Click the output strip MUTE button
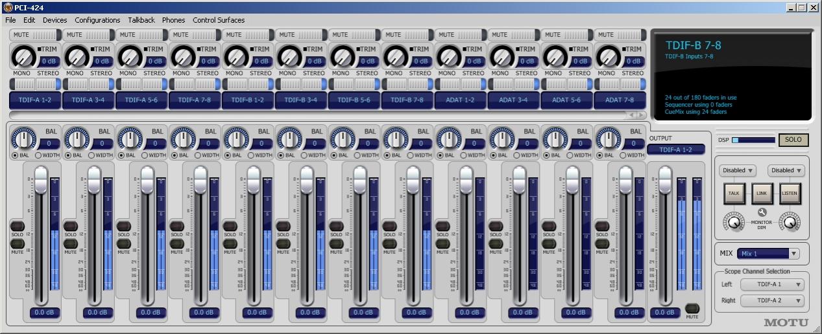 (692, 307)
